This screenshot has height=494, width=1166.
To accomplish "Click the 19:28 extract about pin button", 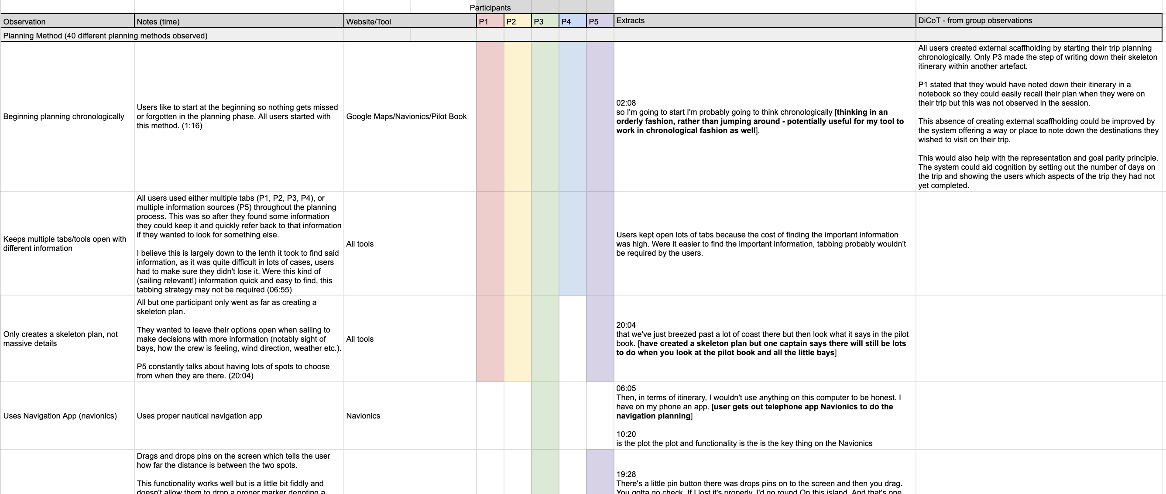I will [x=765, y=472].
